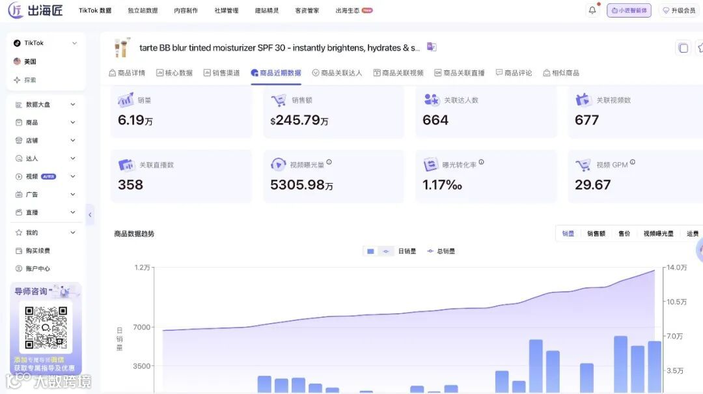Viewport: 703px width, 394px height.
Task: Select 售价 trend chart option
Action: coord(624,233)
